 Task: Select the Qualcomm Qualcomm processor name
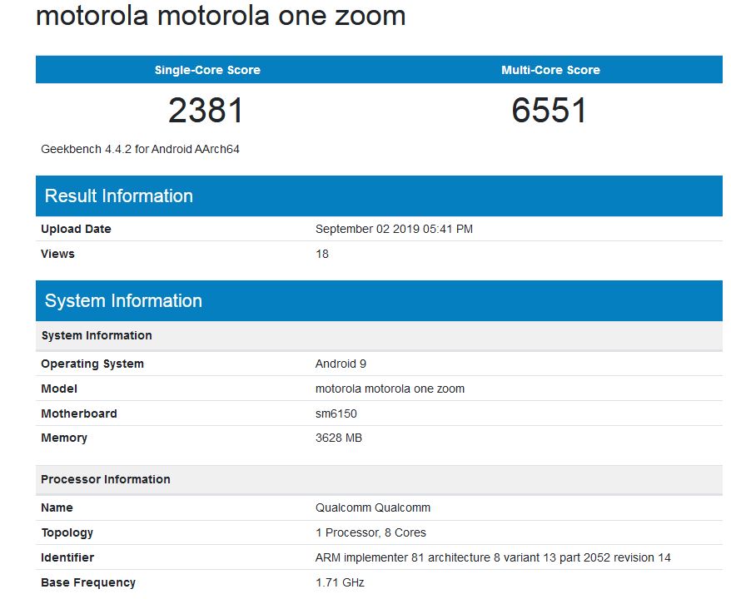[x=373, y=507]
